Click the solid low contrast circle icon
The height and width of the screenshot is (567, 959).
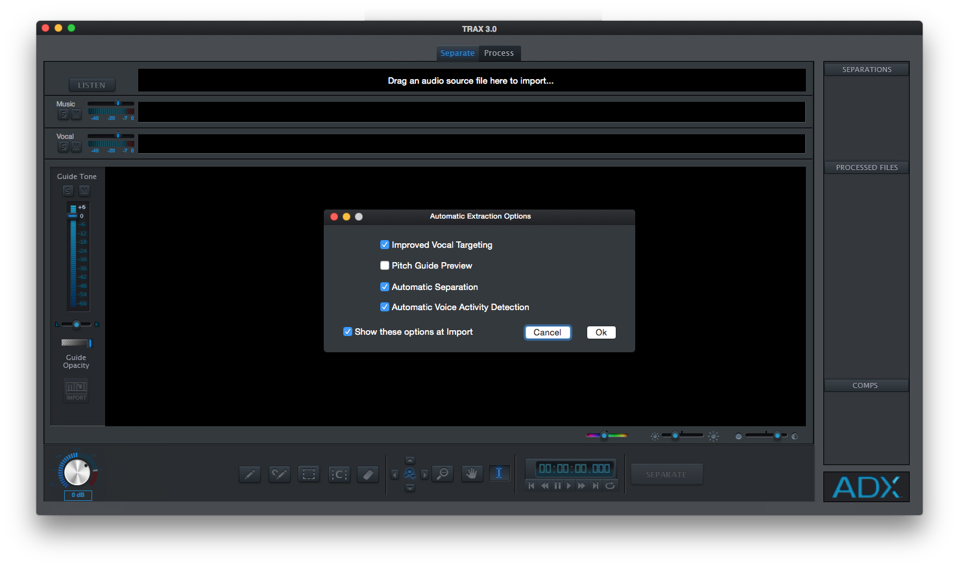738,436
